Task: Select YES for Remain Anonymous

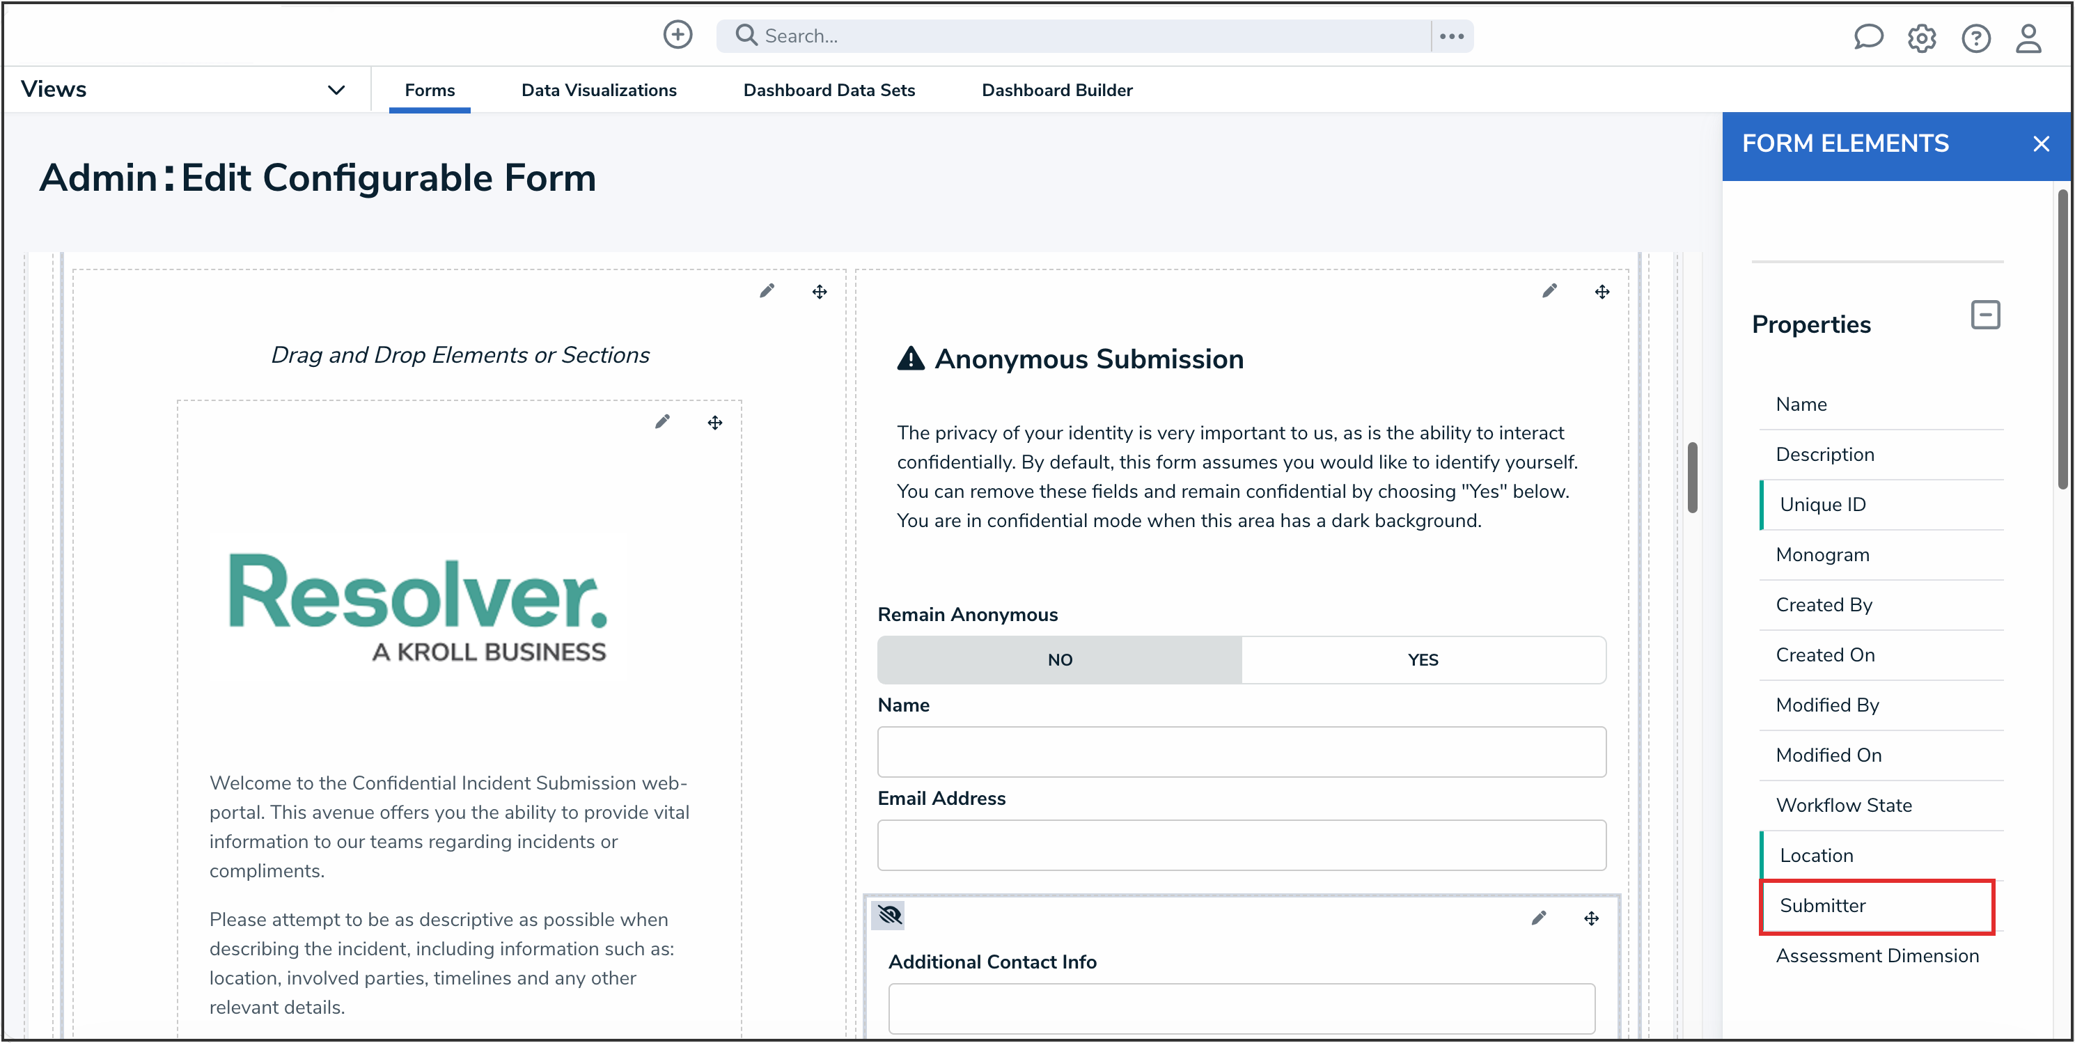Action: (1423, 659)
